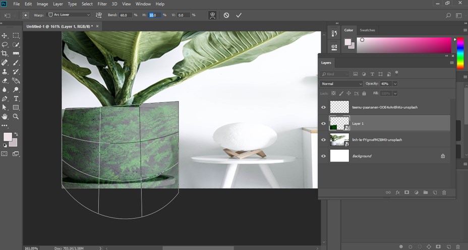Select the Horizontal Type tool
Screen dimensions: 468x250
click(x=16, y=98)
